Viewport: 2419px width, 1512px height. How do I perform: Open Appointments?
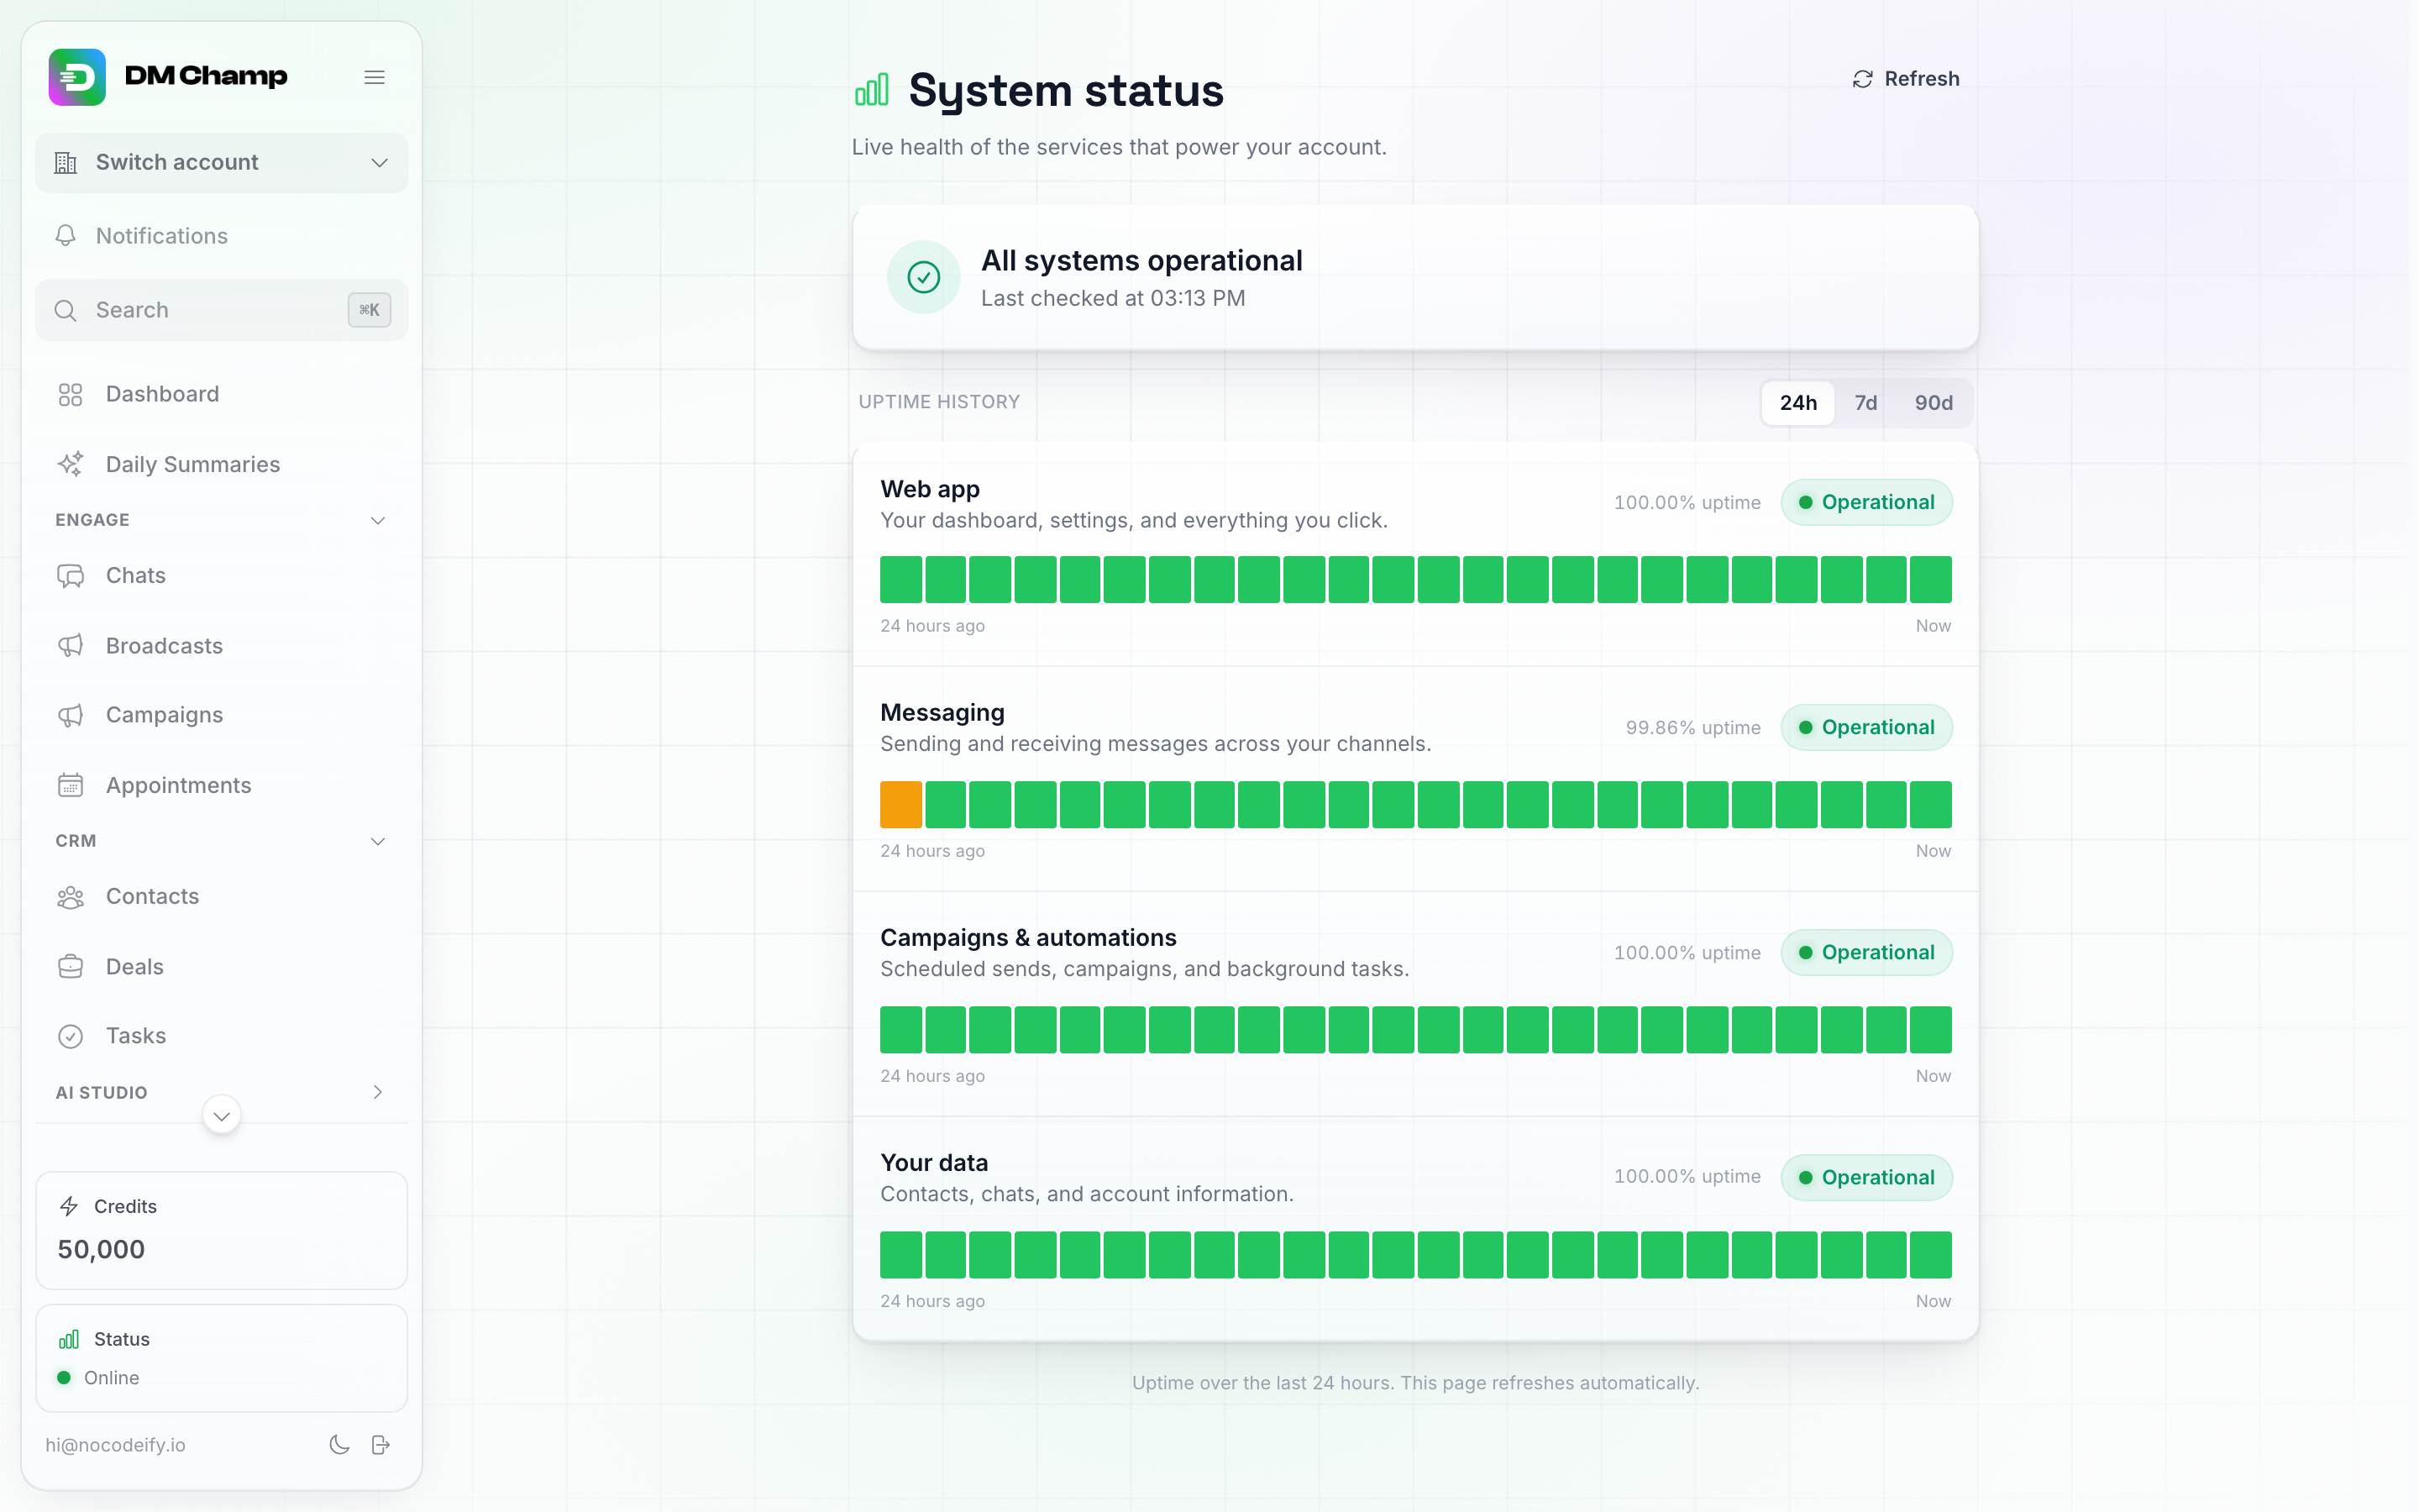click(221, 785)
